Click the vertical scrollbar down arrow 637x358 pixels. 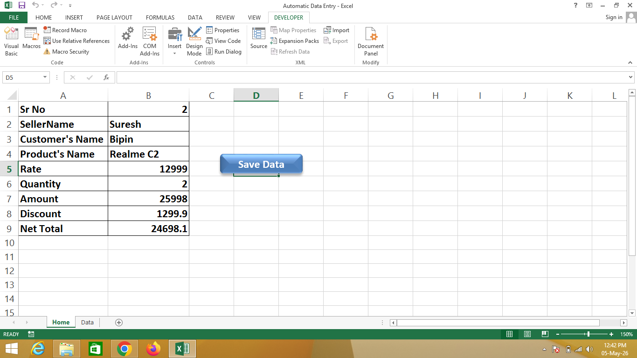click(632, 313)
